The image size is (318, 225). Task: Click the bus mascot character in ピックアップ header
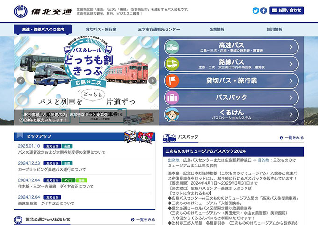tap(130, 137)
